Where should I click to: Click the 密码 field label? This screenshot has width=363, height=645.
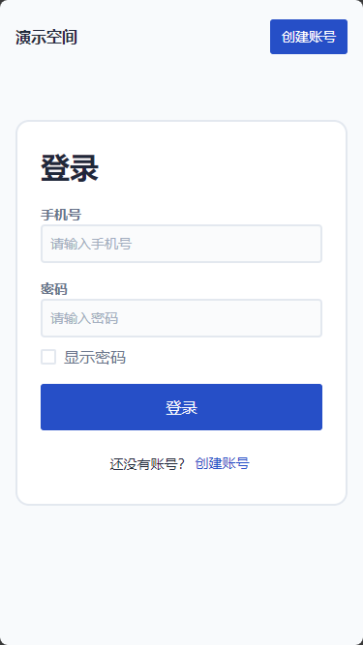[54, 289]
